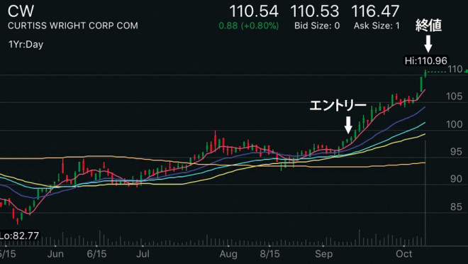468x264 pixels.
Task: Click the 85 price axis label
Action: pyautogui.click(x=456, y=207)
